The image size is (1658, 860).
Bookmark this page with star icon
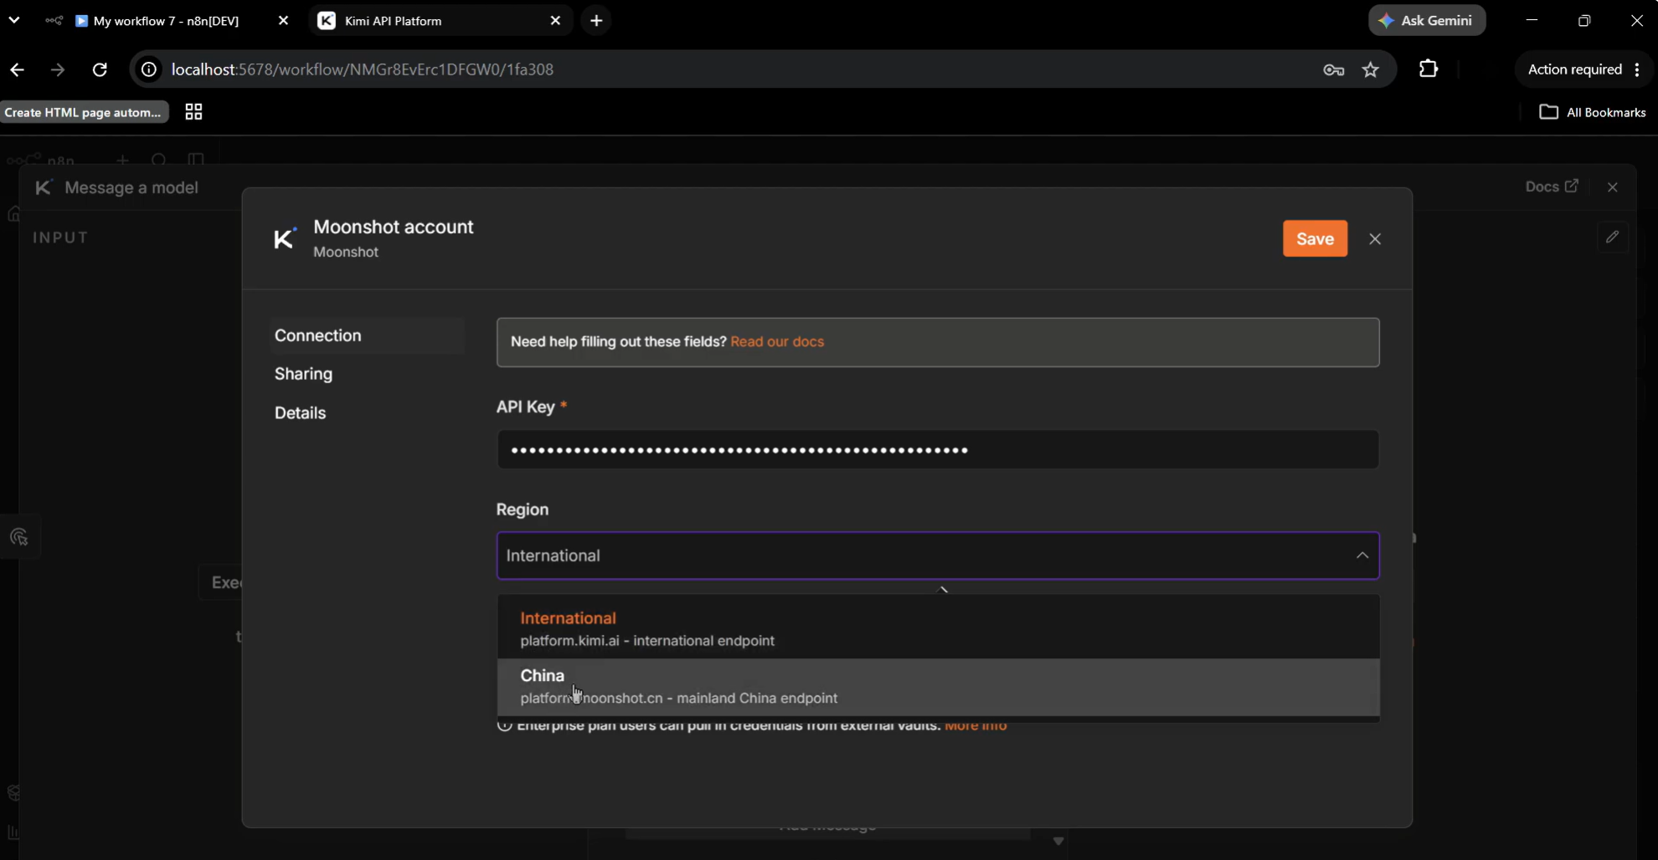[x=1371, y=69]
